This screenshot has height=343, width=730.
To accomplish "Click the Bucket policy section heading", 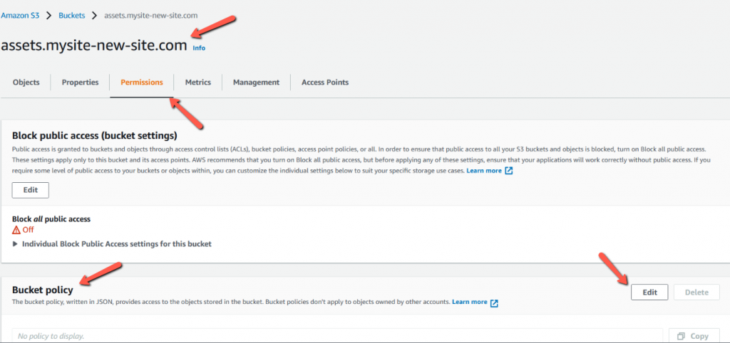I will point(42,290).
